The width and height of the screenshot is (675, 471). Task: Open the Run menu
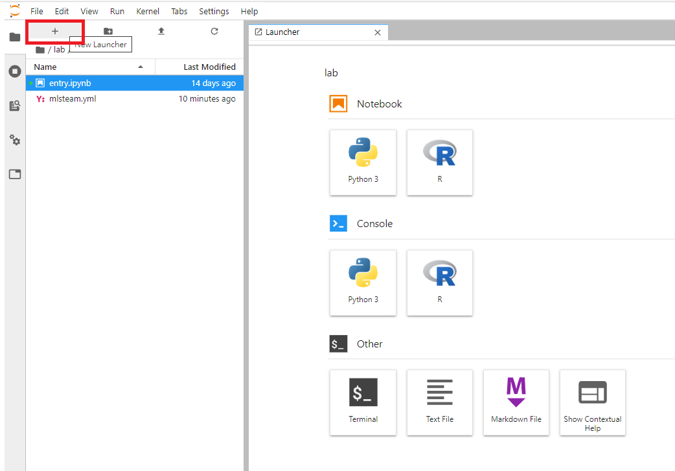tap(117, 11)
